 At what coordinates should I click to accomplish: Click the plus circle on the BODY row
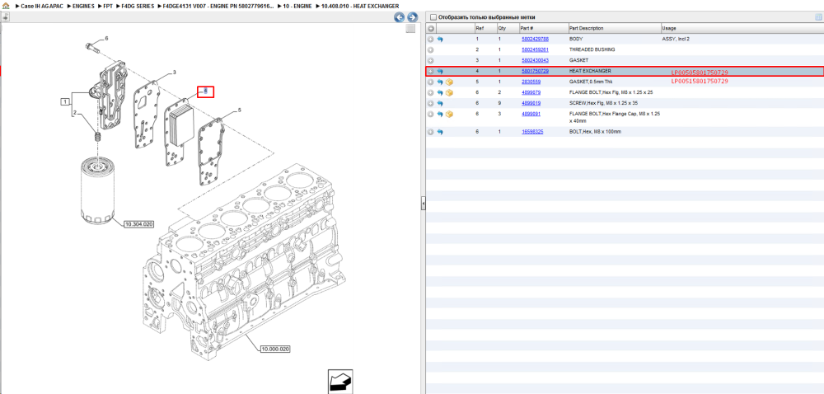coord(430,40)
